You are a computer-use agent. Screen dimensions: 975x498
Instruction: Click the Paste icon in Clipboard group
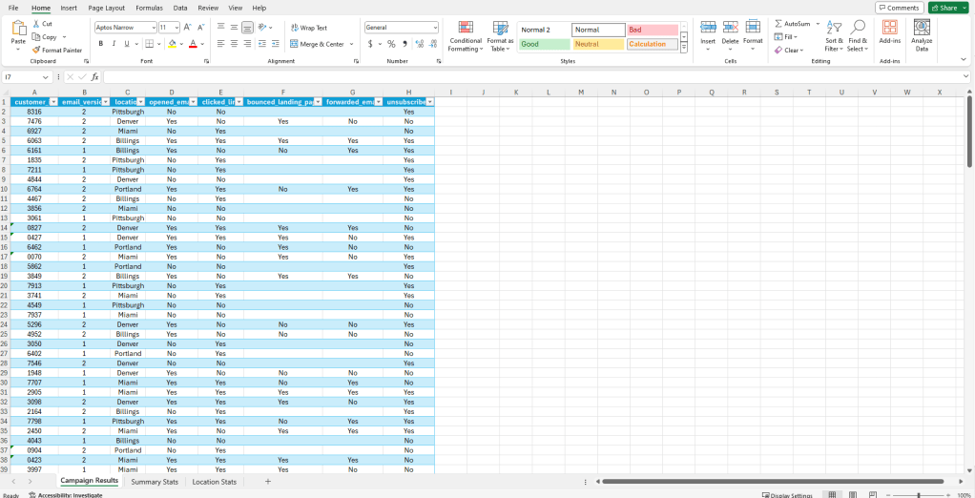point(18,29)
